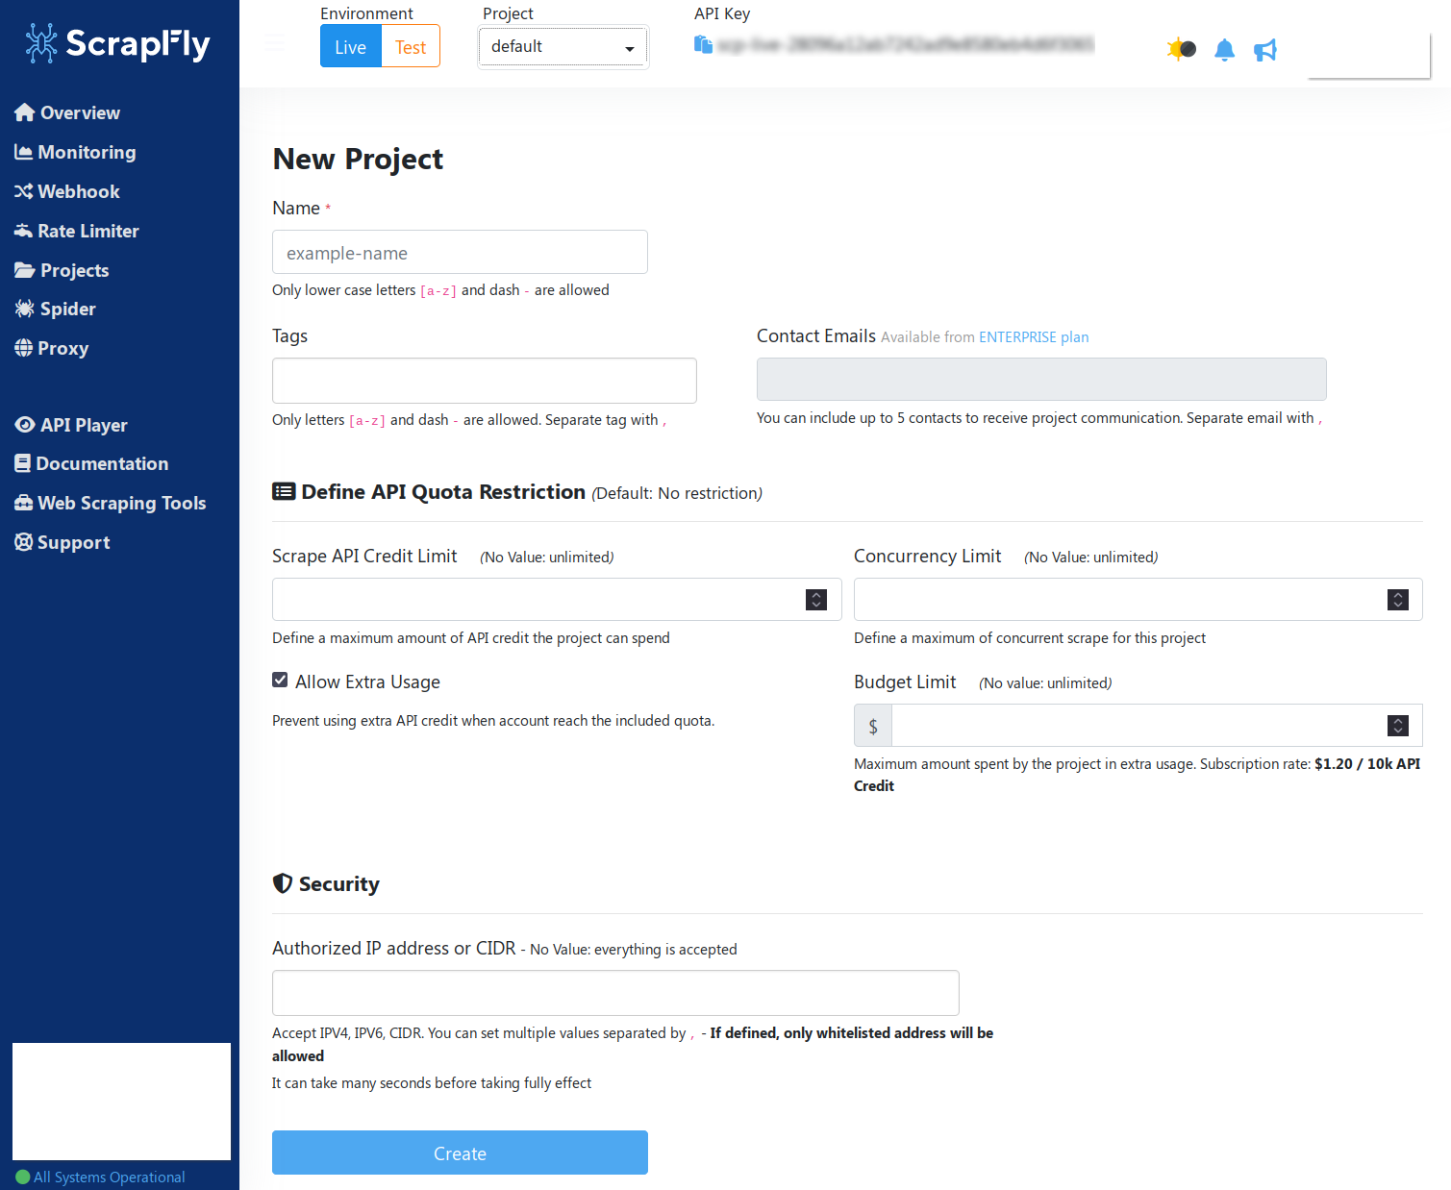Uncheck Allow Extra Usage checkbox

[280, 680]
